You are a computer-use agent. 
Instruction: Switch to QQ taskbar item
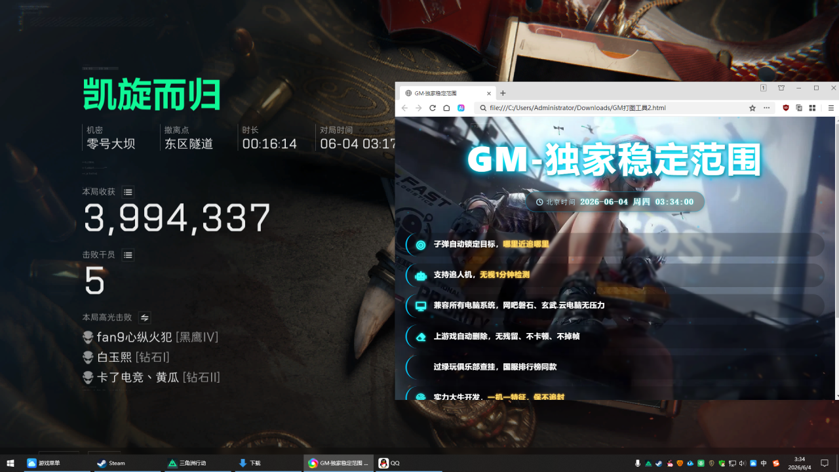[x=409, y=463]
